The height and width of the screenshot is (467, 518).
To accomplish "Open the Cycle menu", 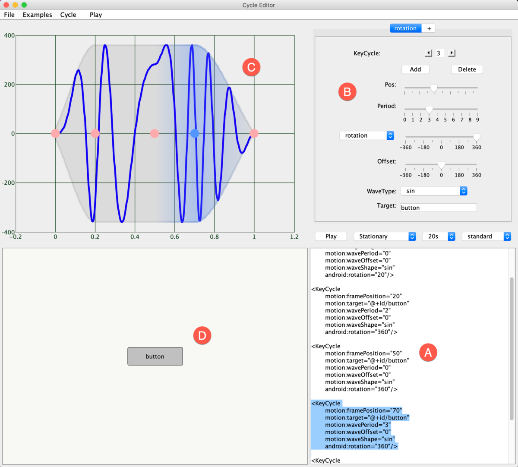I will [68, 14].
